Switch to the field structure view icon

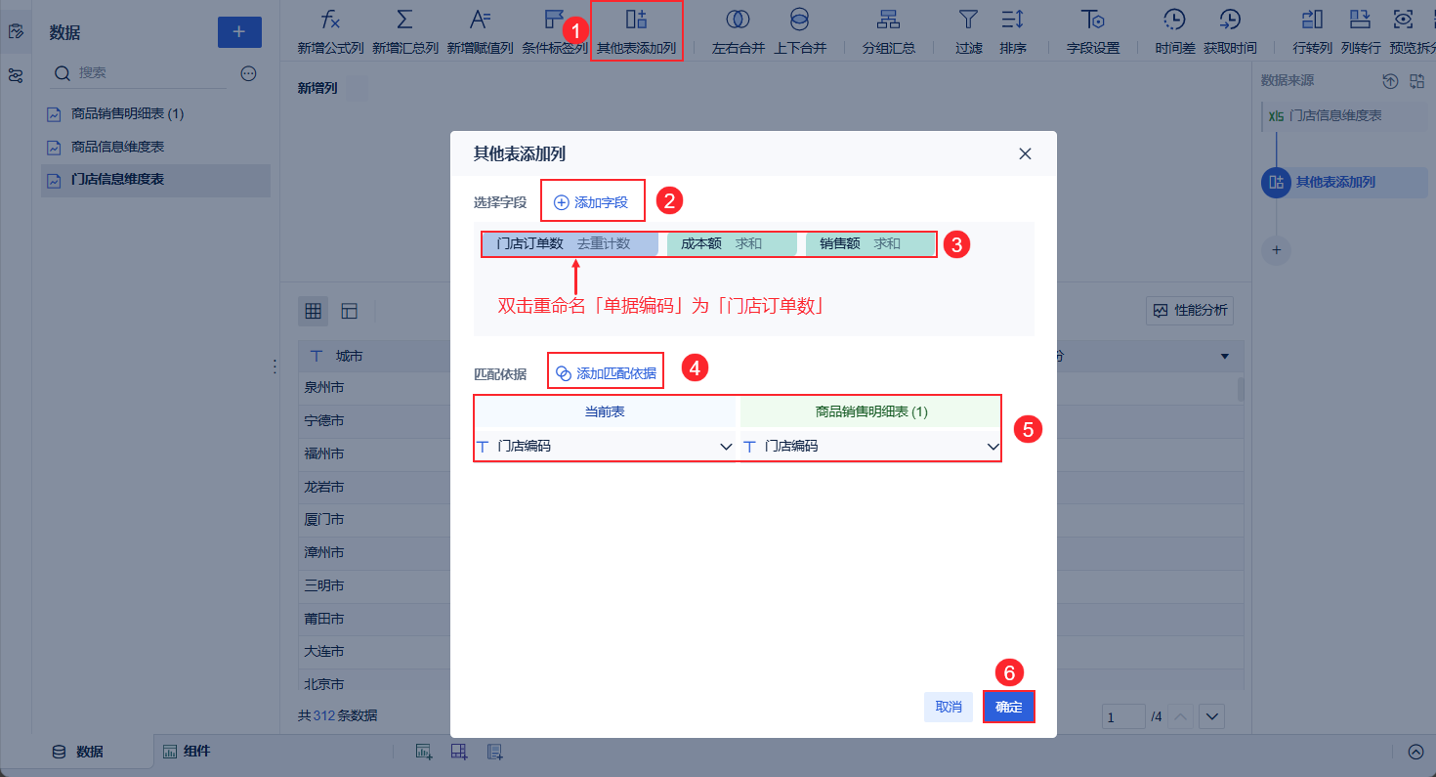click(349, 311)
